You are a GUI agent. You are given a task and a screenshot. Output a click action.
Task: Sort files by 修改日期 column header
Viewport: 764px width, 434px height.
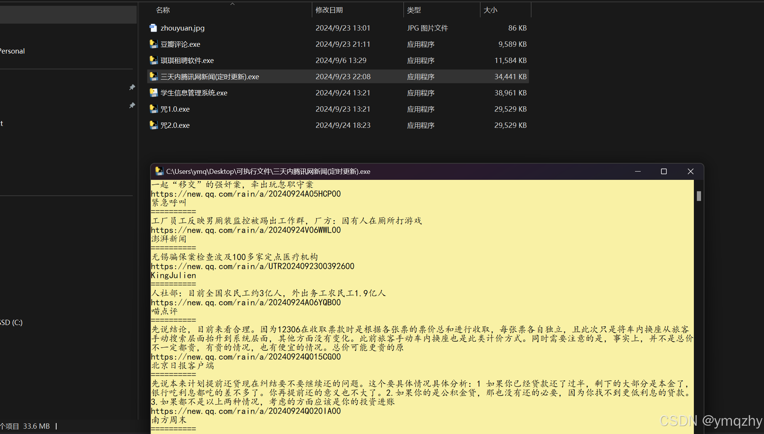(x=329, y=10)
